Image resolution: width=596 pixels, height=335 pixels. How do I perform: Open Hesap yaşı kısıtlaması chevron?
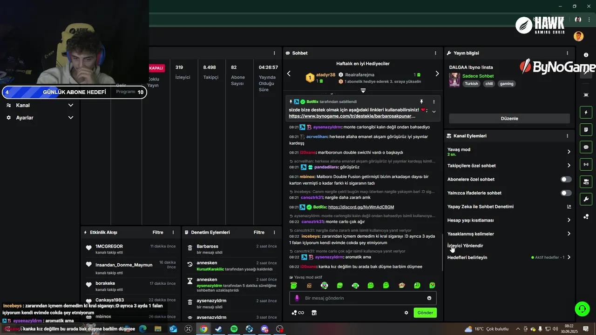click(569, 220)
